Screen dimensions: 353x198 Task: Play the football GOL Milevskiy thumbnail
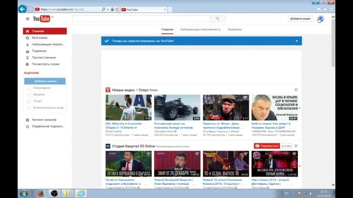click(129, 108)
